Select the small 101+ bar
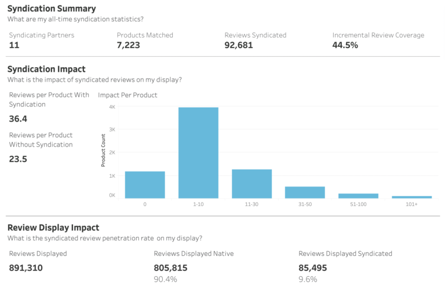Screen dimensions: 445x286 [411, 197]
